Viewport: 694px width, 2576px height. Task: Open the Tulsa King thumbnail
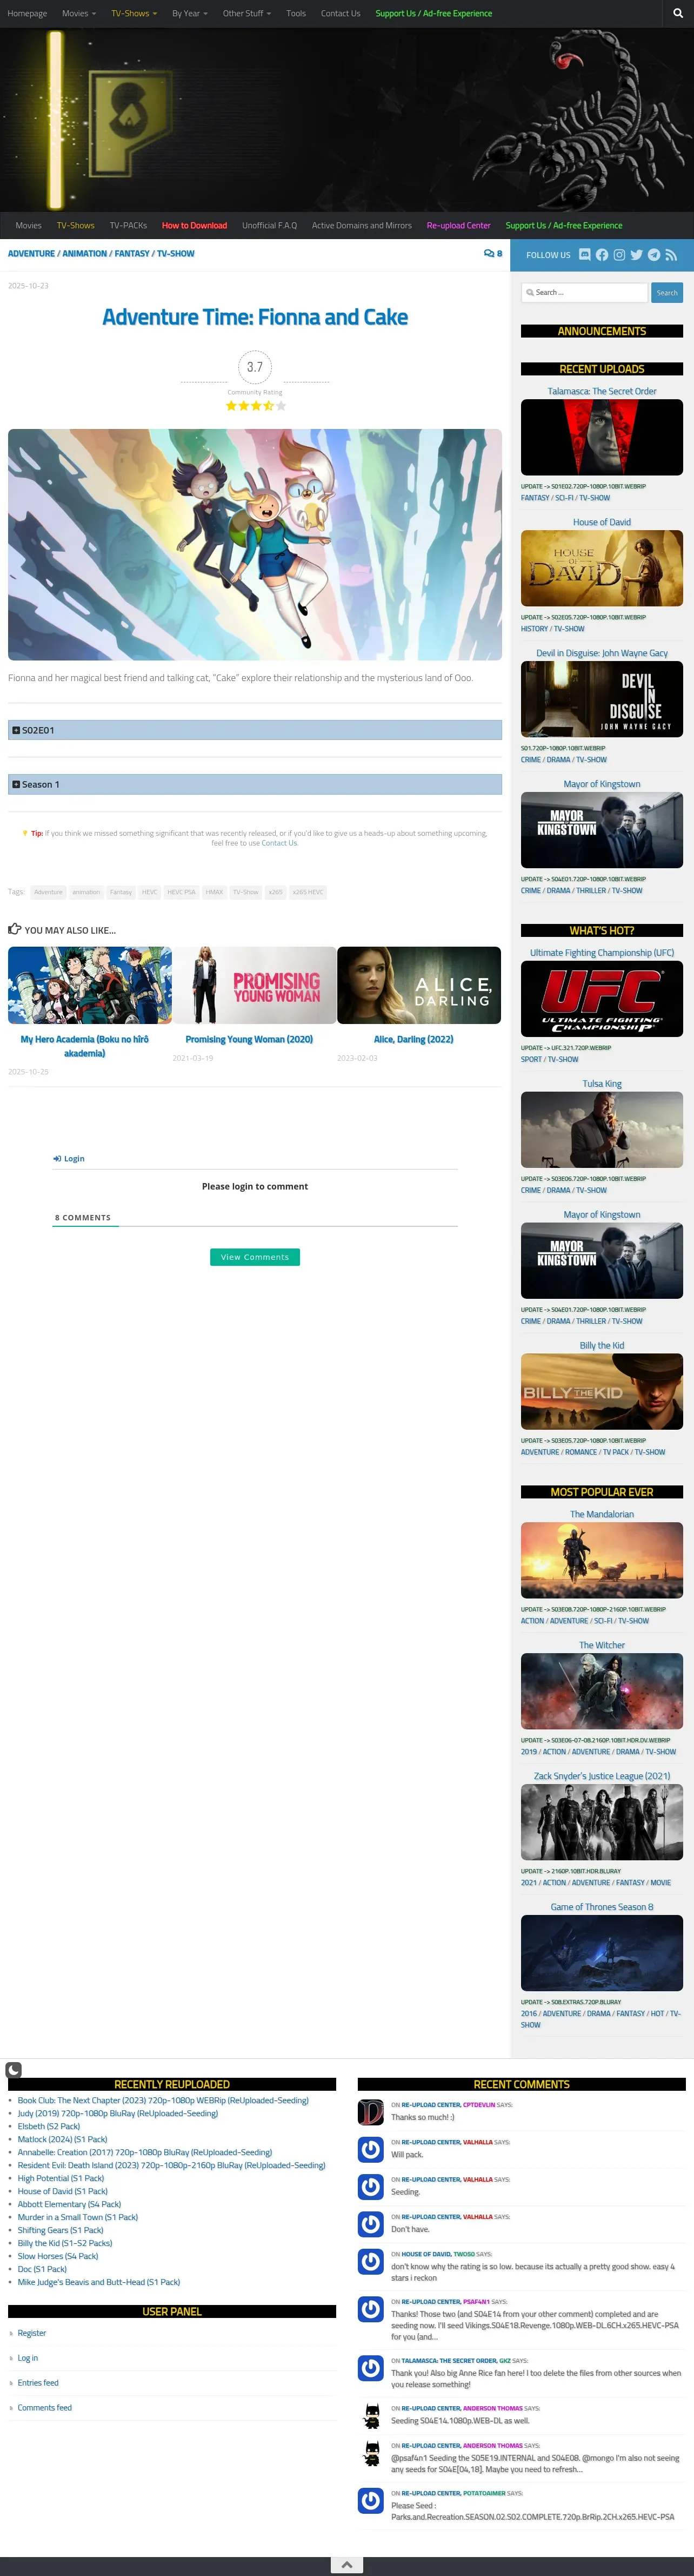pyautogui.click(x=602, y=1129)
